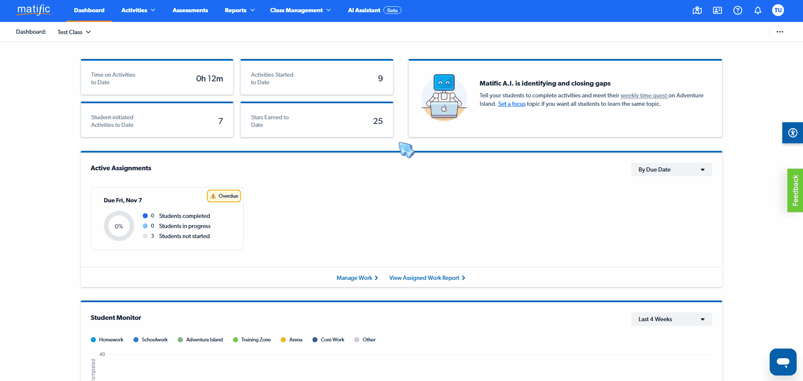The height and width of the screenshot is (381, 803).
Task: Open the Last 4 Weeks dropdown
Action: click(x=671, y=319)
